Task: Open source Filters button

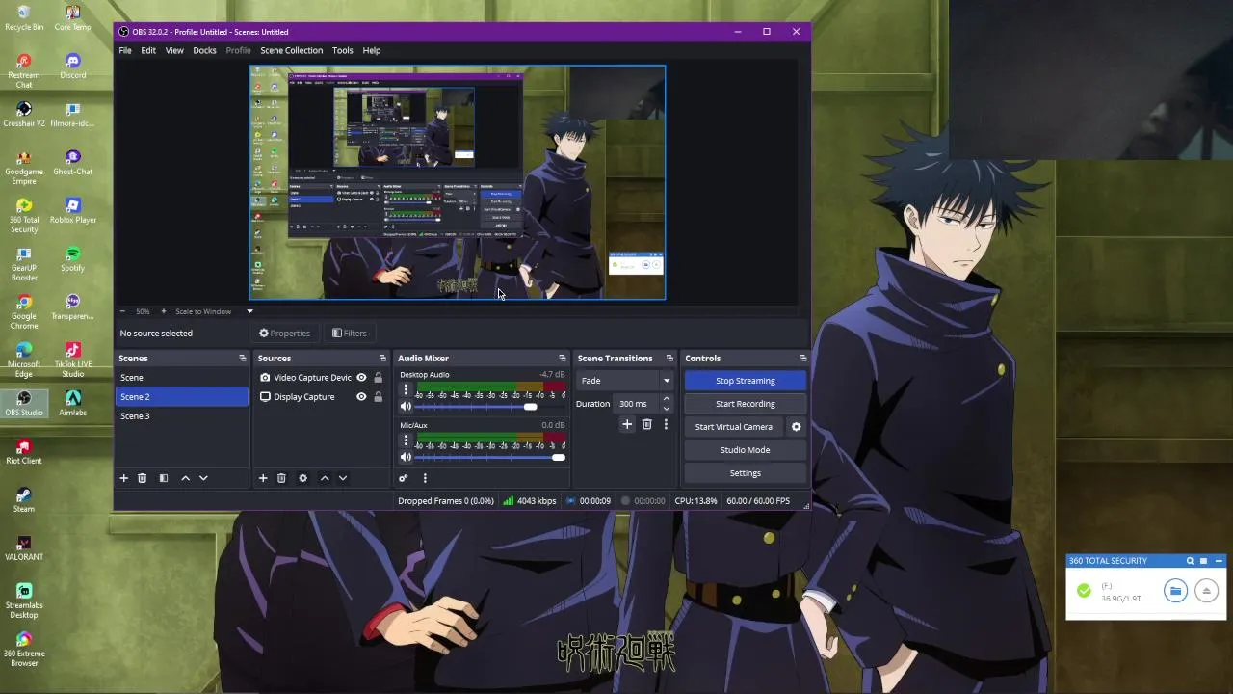Action: (350, 334)
